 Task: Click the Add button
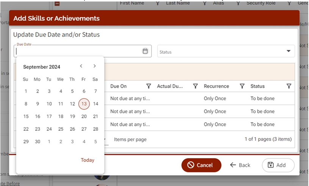click(x=278, y=165)
